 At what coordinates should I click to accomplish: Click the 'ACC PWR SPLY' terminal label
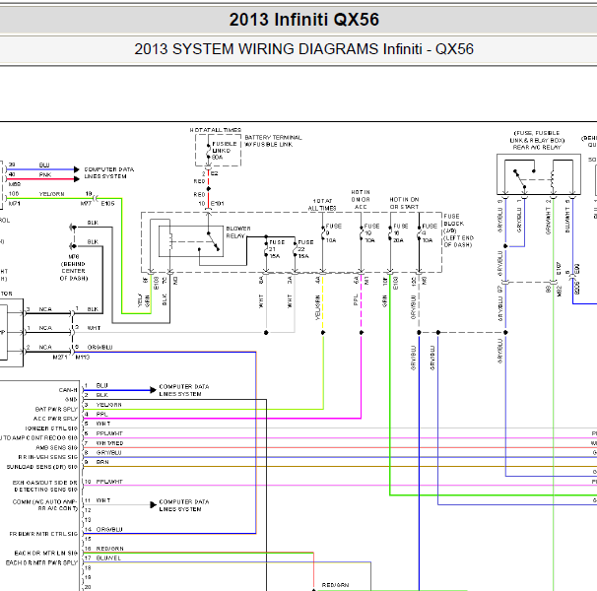pos(55,419)
